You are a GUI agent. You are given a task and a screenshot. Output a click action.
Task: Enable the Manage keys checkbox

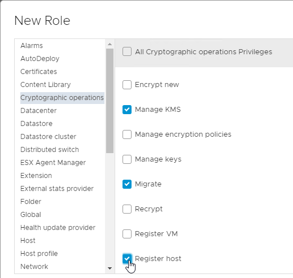127,159
